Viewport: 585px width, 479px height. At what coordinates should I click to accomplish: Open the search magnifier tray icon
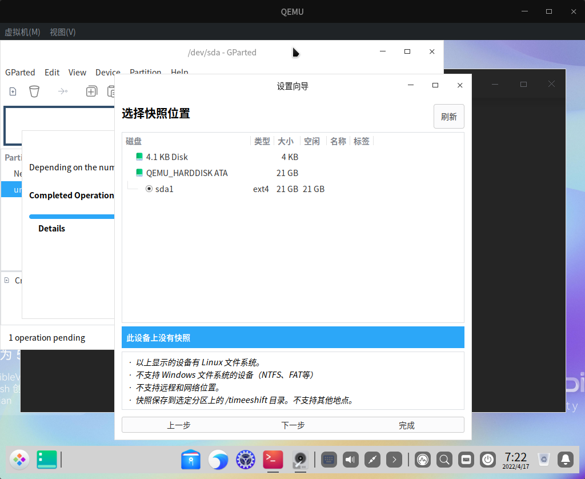444,460
